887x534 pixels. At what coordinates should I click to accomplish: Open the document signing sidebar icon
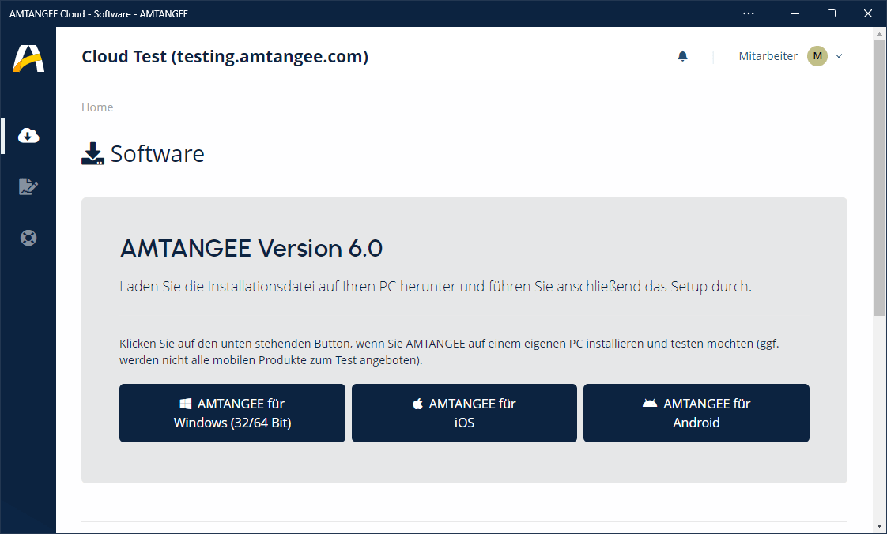click(28, 186)
